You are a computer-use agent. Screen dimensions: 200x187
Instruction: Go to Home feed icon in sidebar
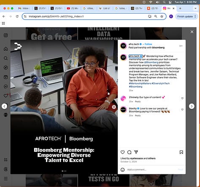(x=5, y=49)
